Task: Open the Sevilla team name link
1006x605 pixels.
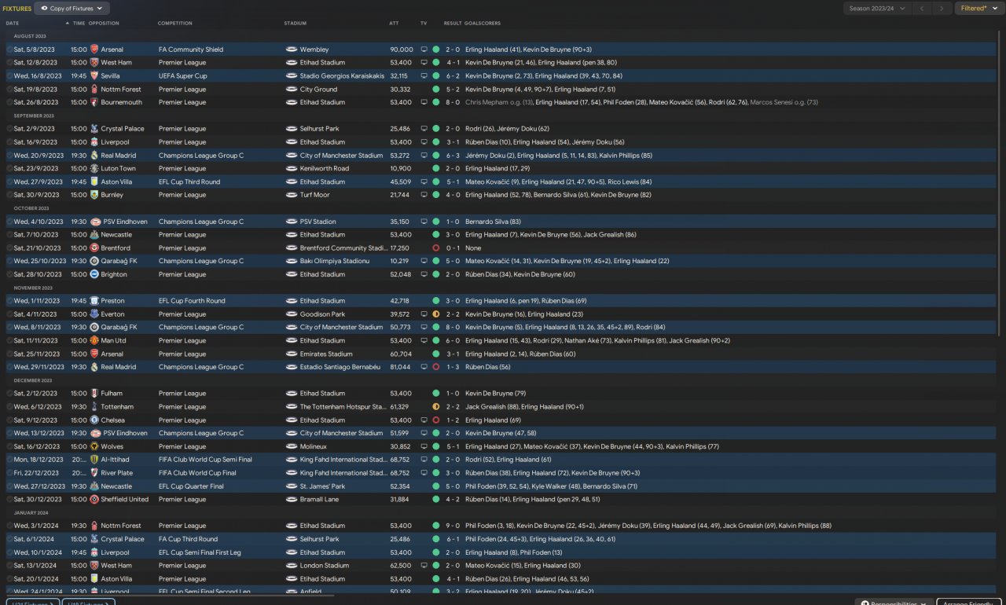Action: tap(111, 76)
